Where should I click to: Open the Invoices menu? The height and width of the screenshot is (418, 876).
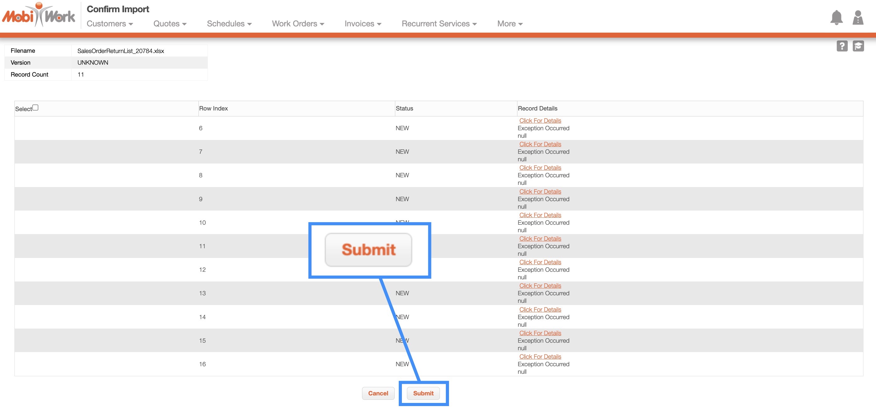[x=363, y=24]
